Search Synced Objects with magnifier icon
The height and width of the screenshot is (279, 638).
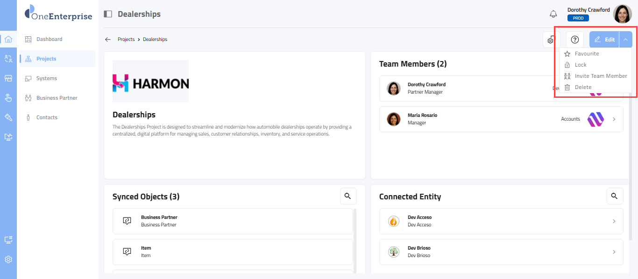[348, 196]
